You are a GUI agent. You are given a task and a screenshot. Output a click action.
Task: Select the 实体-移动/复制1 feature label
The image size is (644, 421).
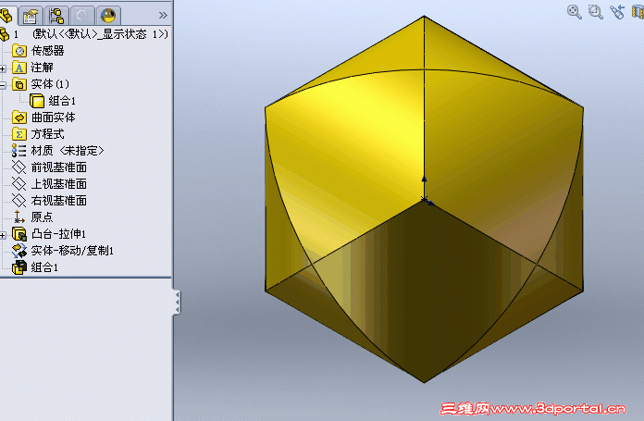[72, 251]
